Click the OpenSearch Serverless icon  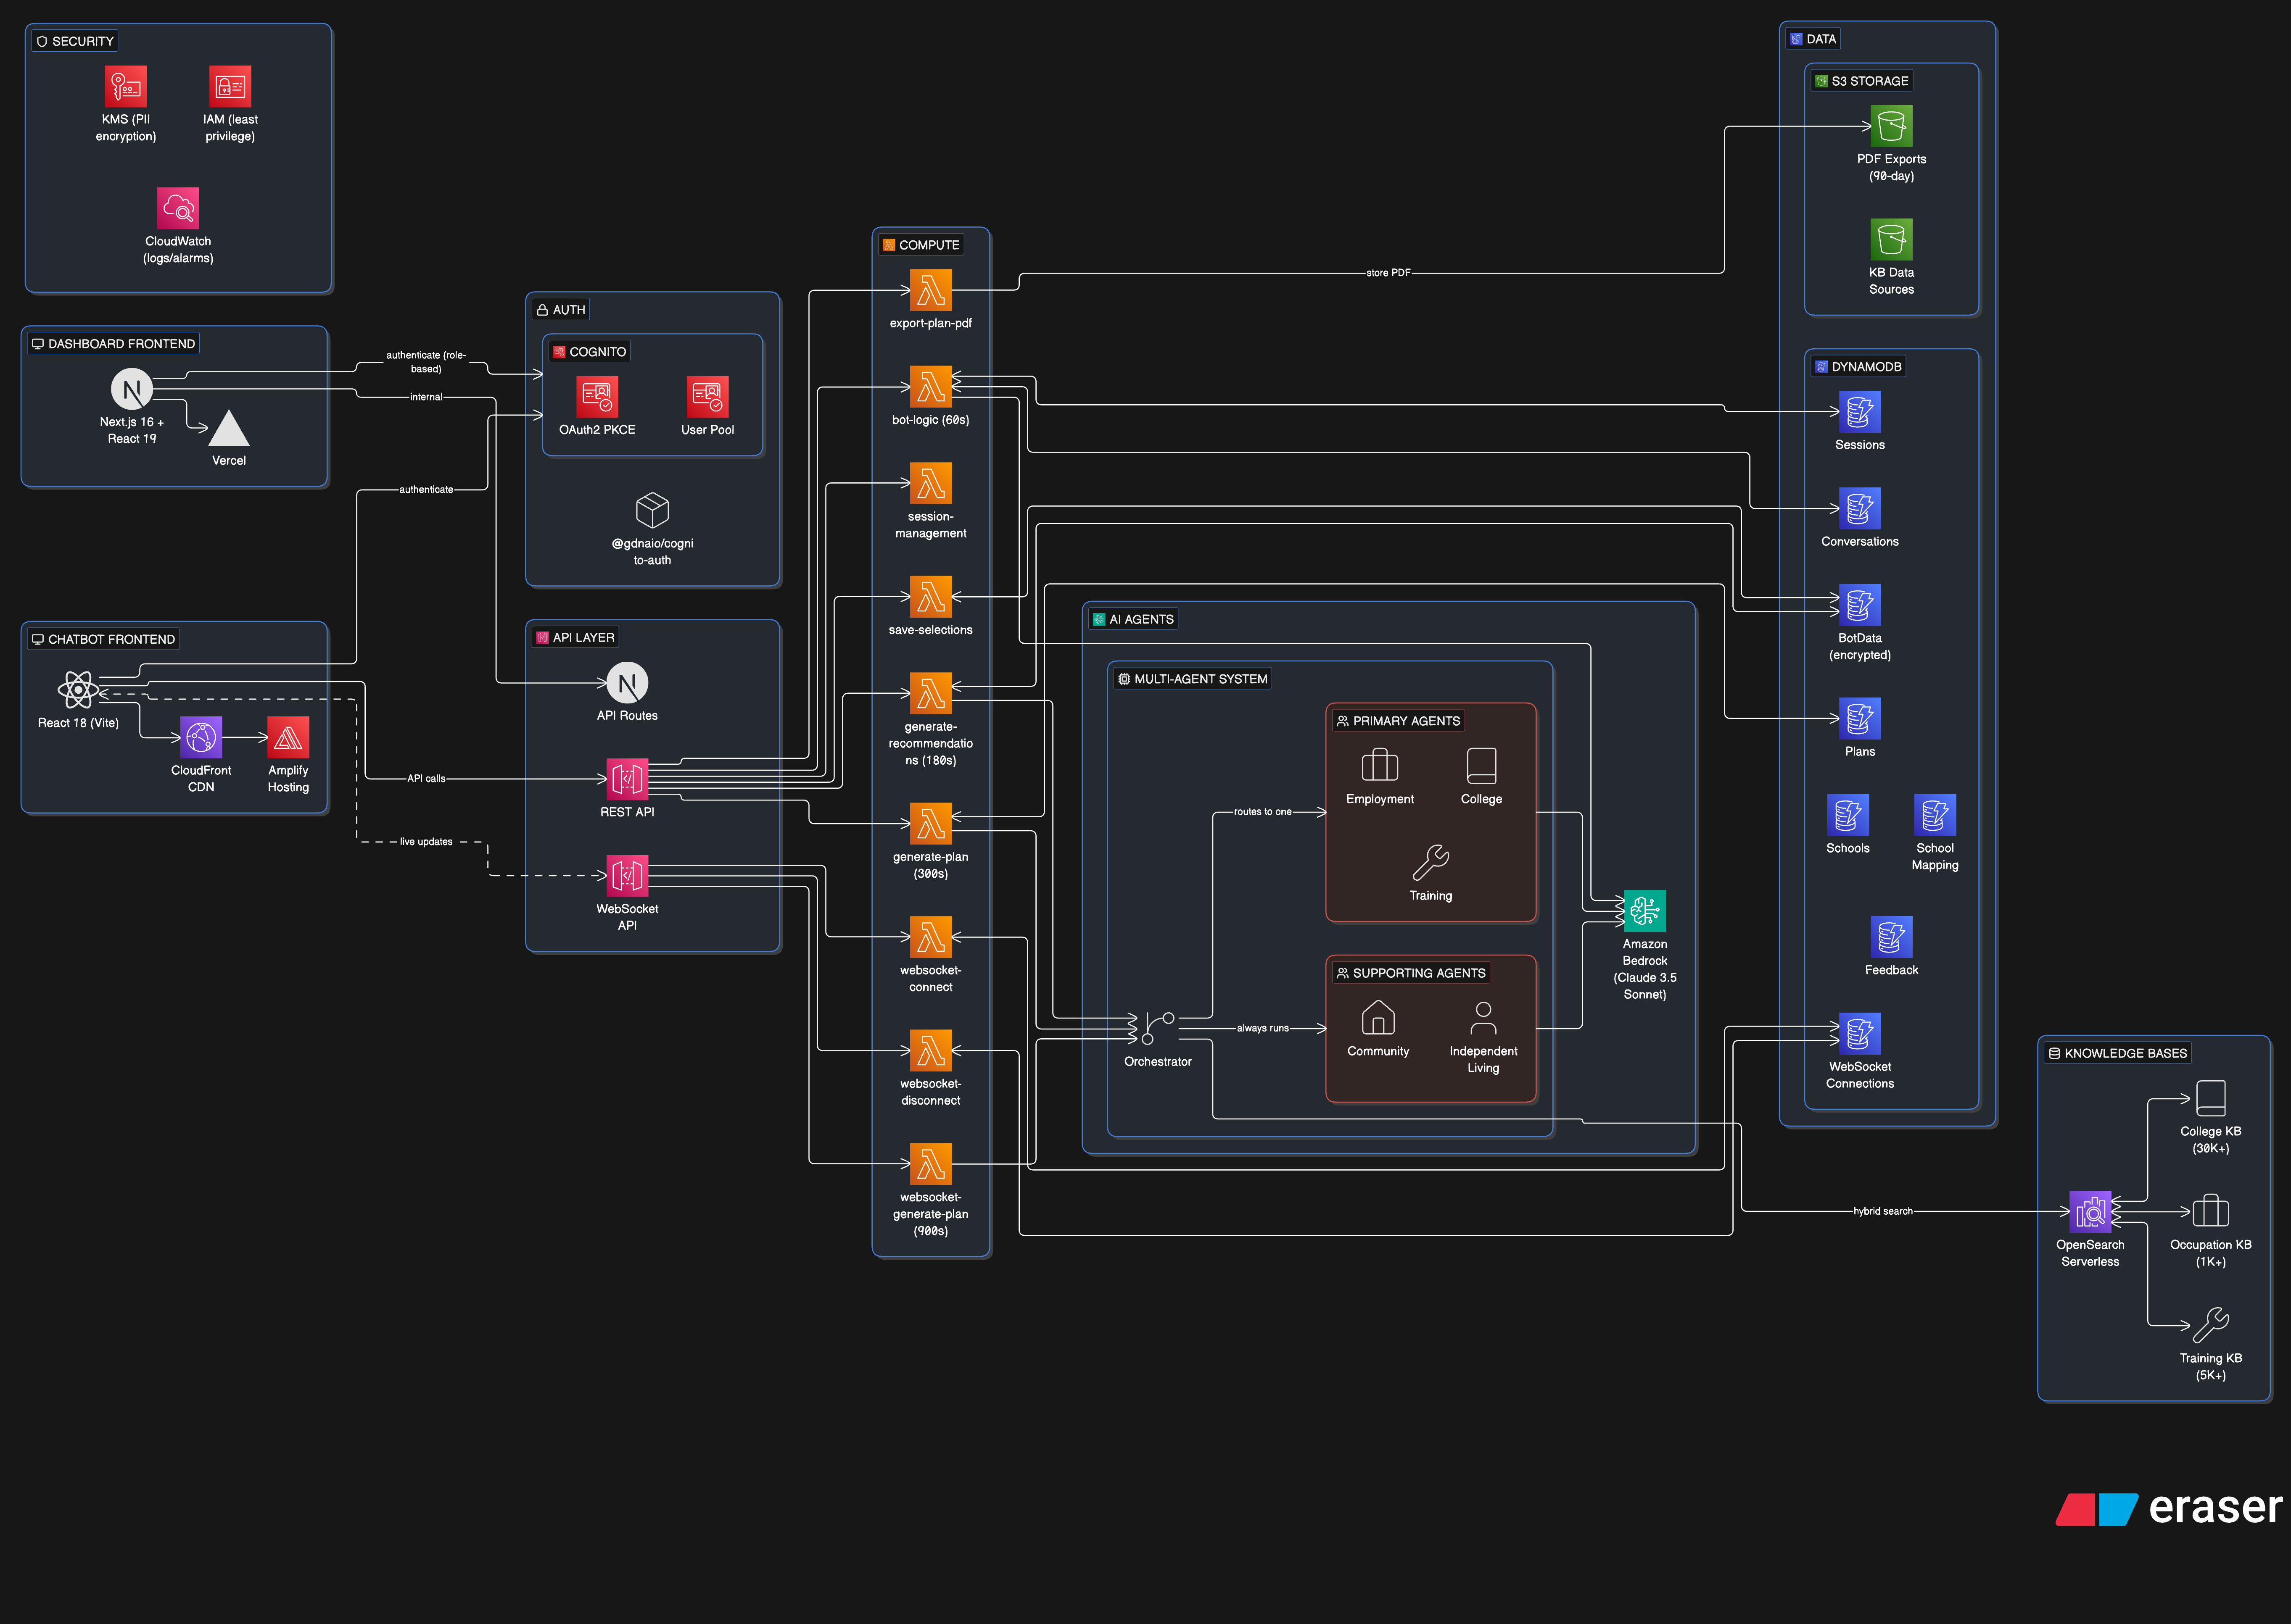pyautogui.click(x=2090, y=1212)
